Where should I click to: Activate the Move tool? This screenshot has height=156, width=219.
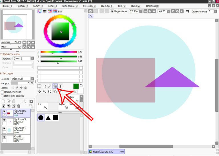point(39,91)
